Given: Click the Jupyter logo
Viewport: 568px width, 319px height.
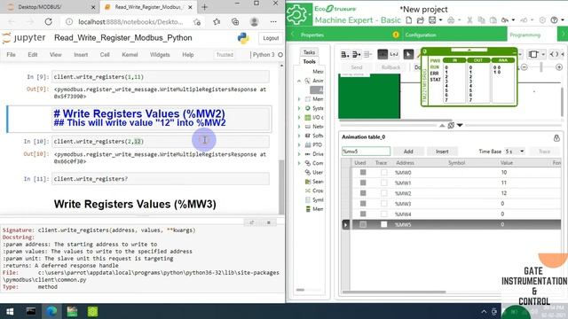Looking at the screenshot, I should click(x=24, y=37).
